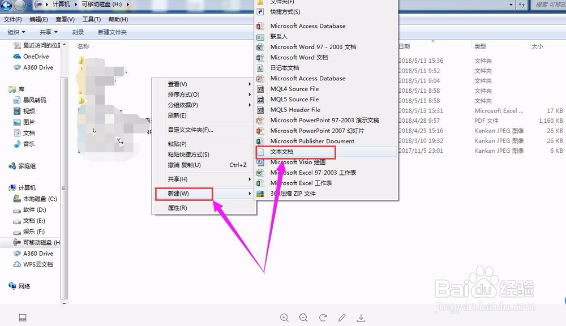Open the 文件(F) menu
This screenshot has height=326, width=566.
point(12,19)
